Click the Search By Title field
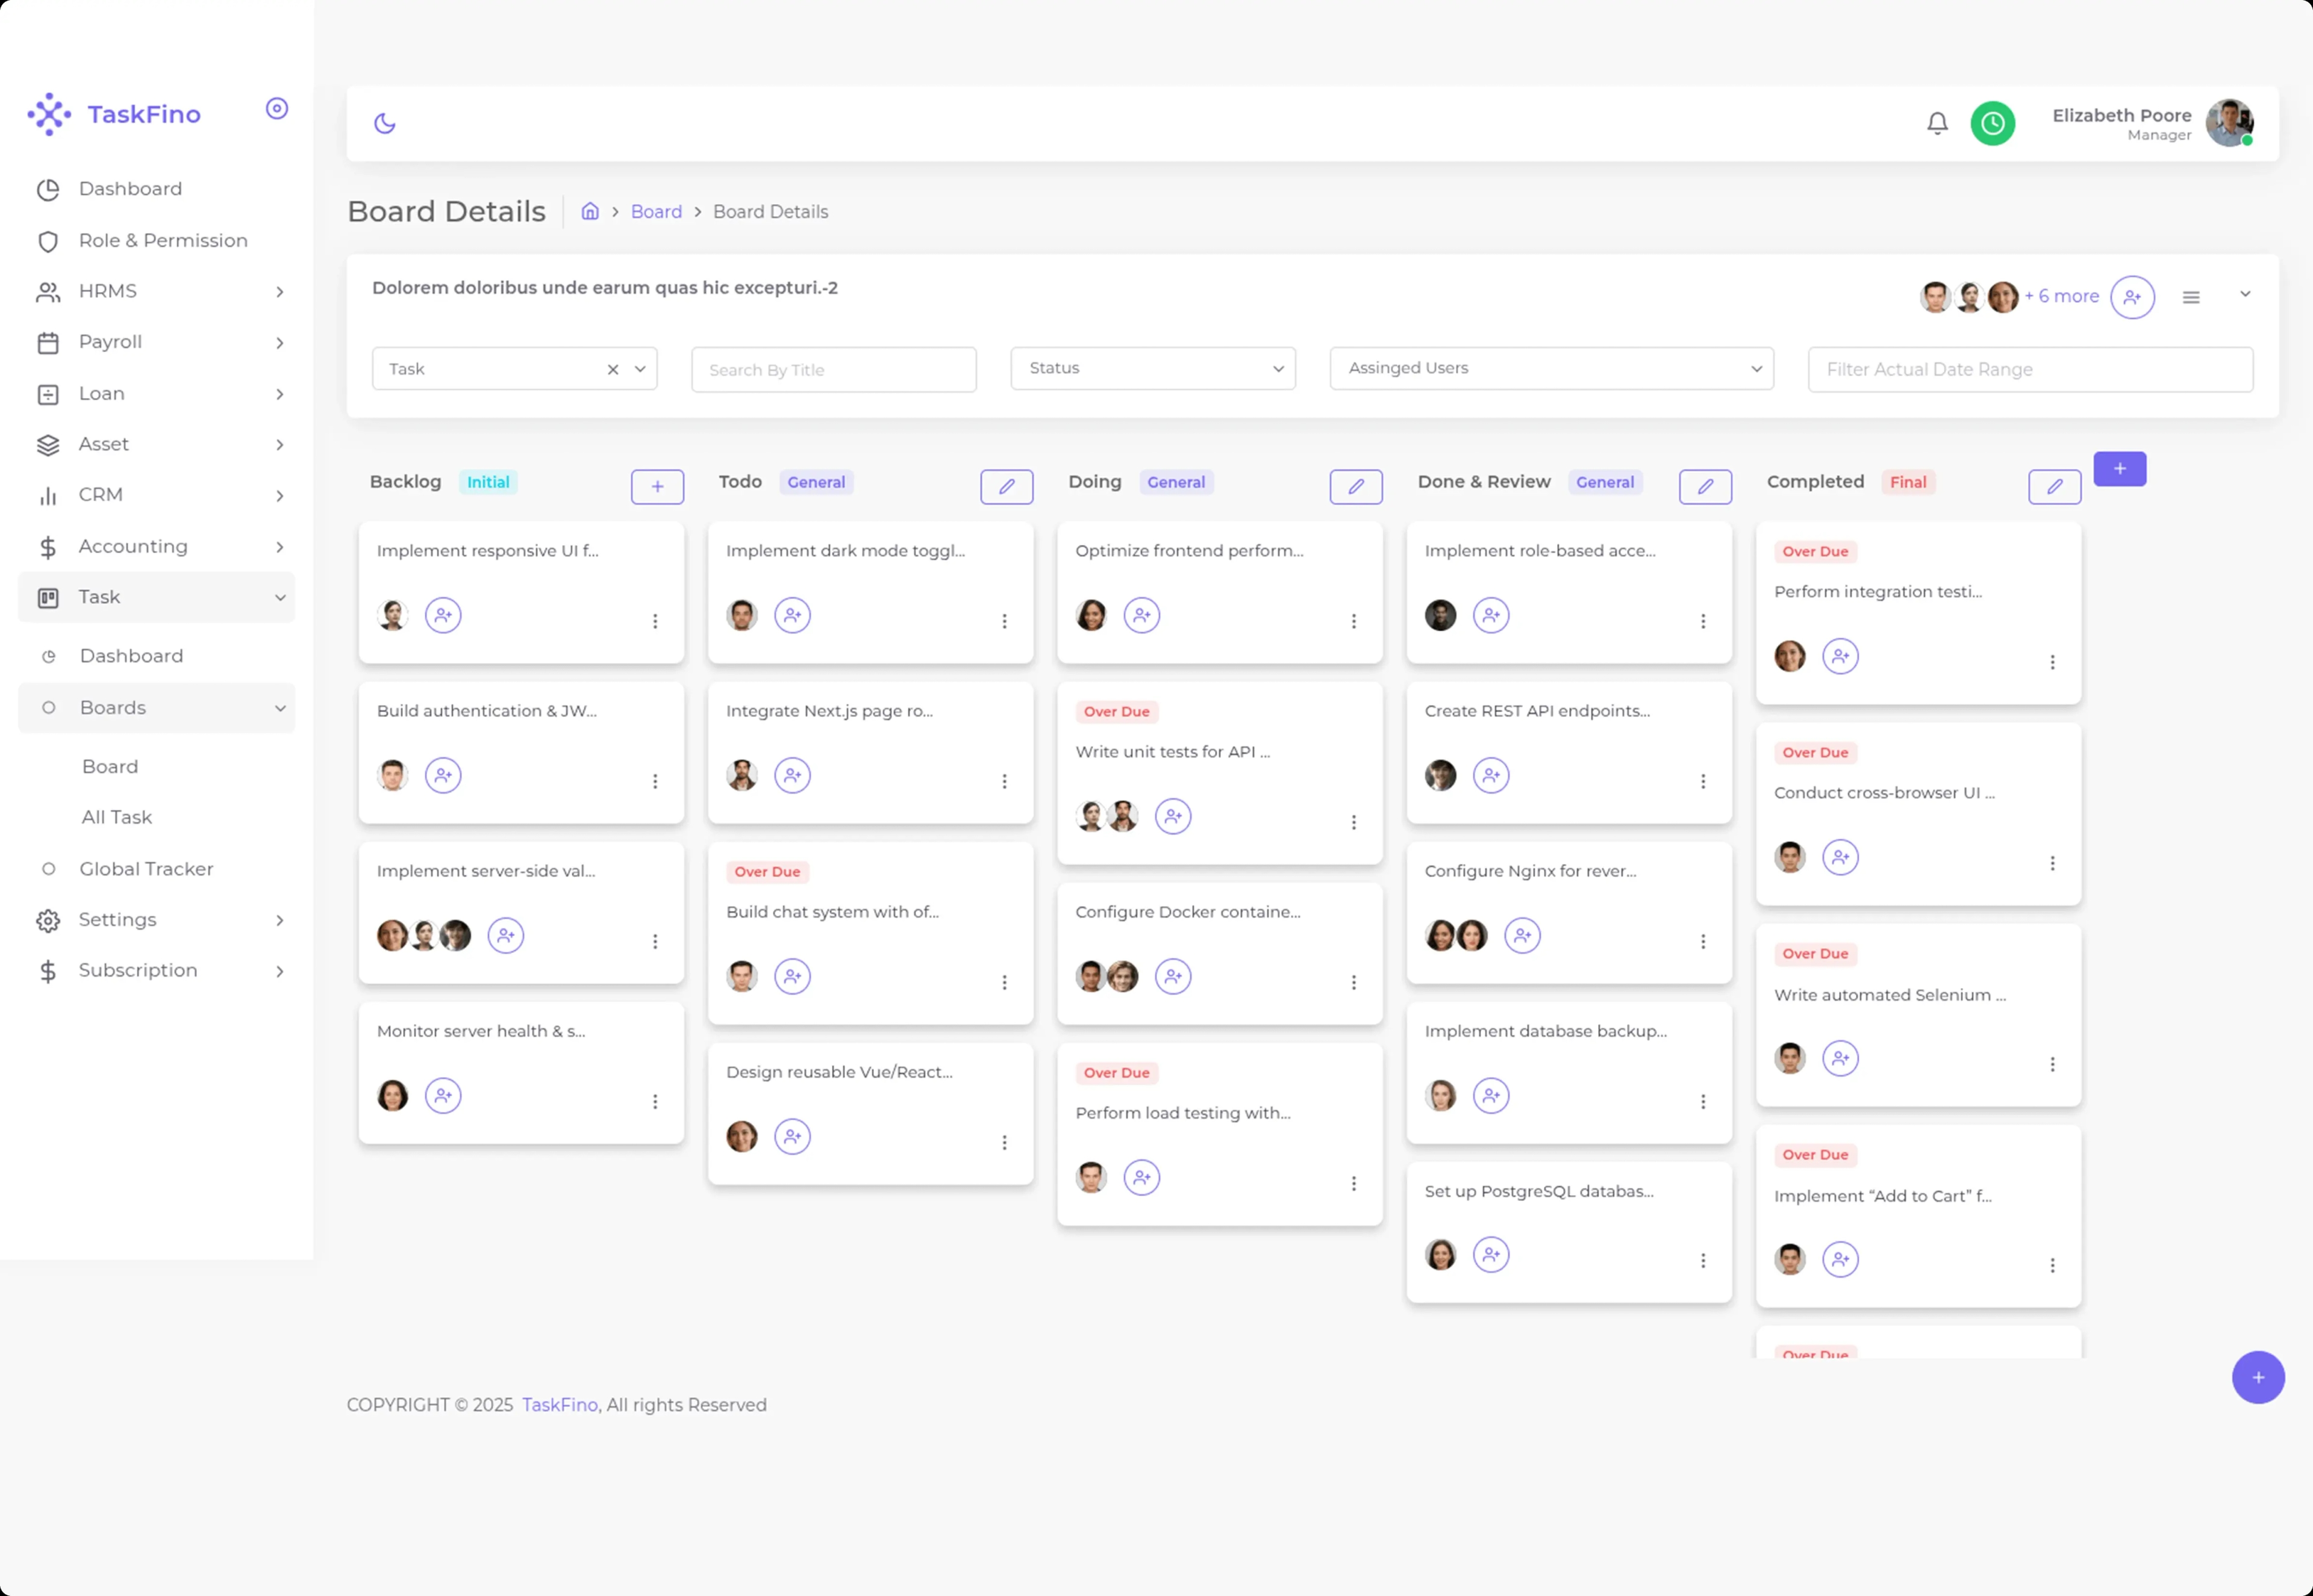 coord(834,369)
